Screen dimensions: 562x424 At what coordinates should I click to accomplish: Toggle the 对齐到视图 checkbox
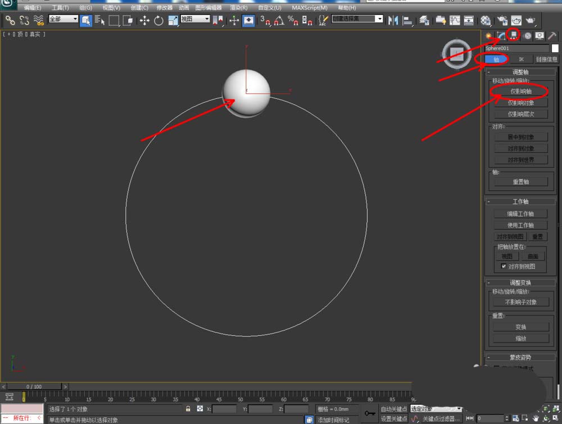click(504, 266)
